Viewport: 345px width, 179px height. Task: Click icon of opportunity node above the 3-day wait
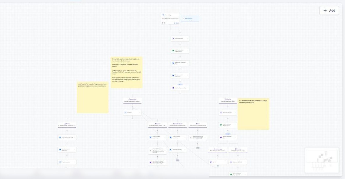(x=173, y=75)
